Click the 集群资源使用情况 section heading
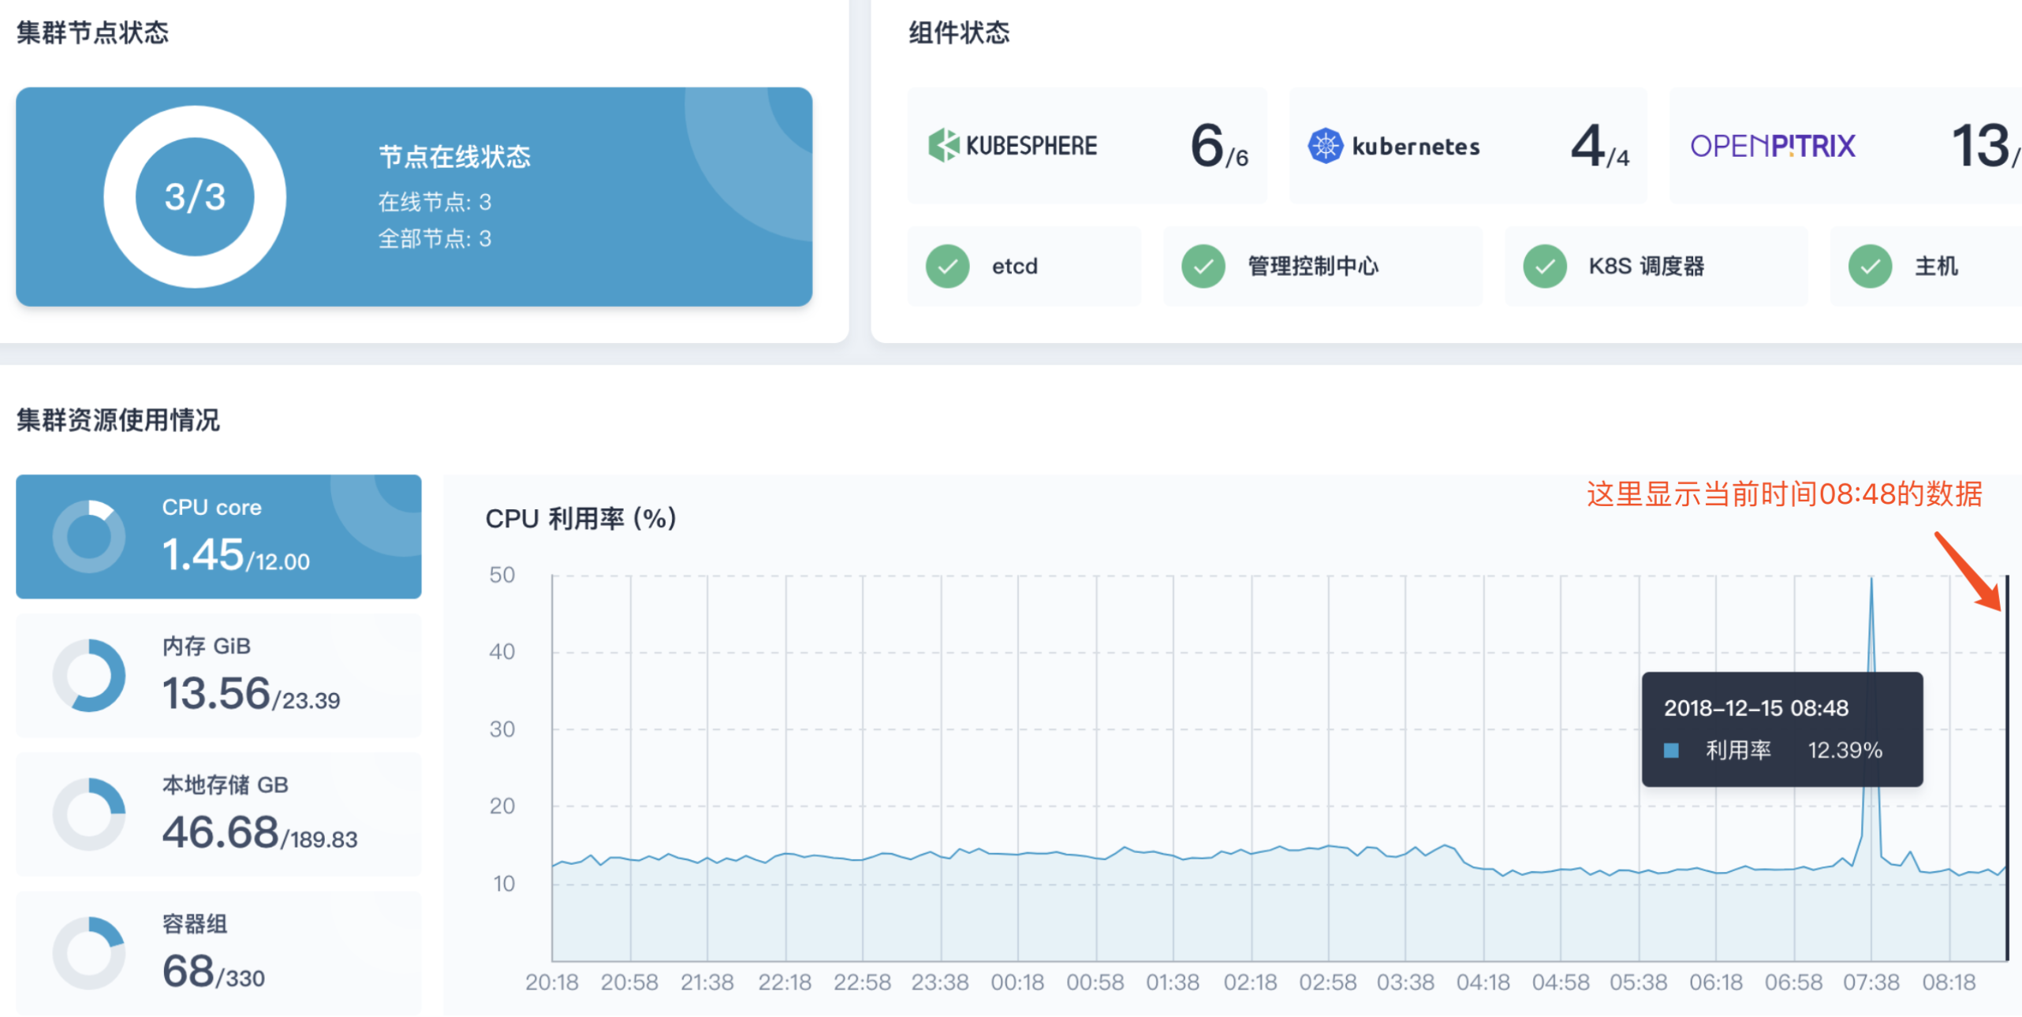 pyautogui.click(x=118, y=420)
